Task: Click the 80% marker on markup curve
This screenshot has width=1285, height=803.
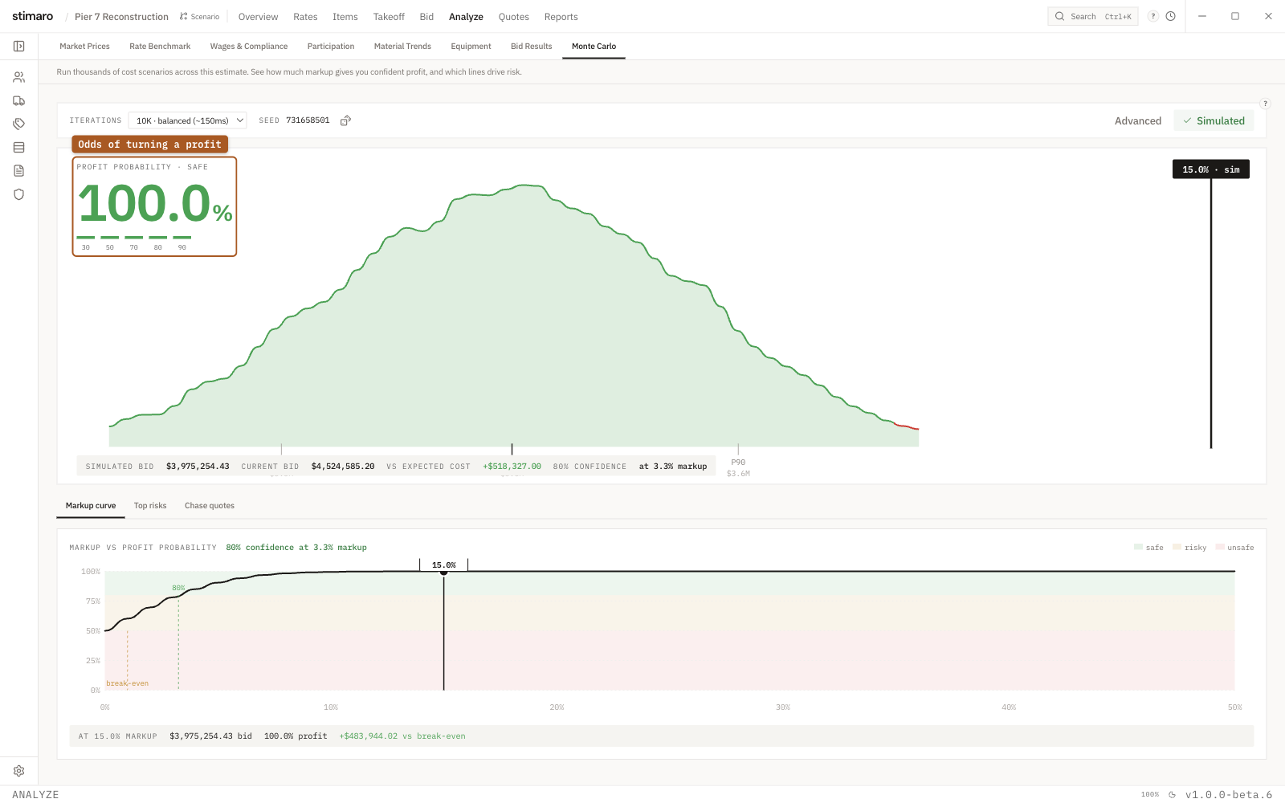Action: 178,588
